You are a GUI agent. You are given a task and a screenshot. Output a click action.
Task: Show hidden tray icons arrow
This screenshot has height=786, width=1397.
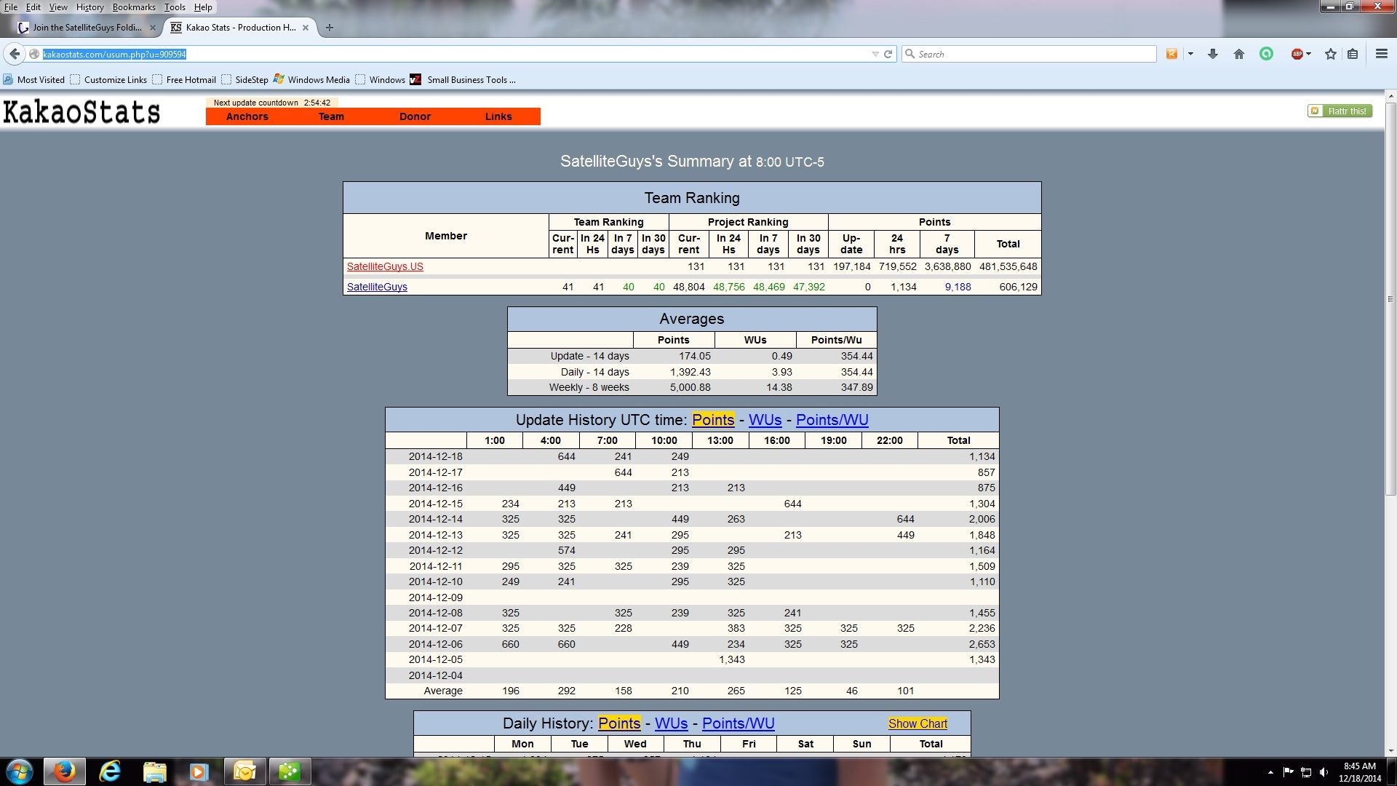[1270, 772]
